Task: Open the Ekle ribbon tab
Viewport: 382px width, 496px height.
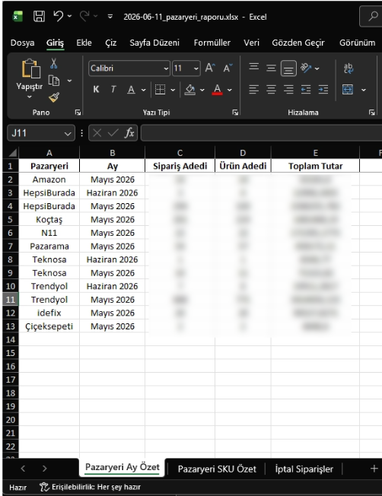Action: 84,43
